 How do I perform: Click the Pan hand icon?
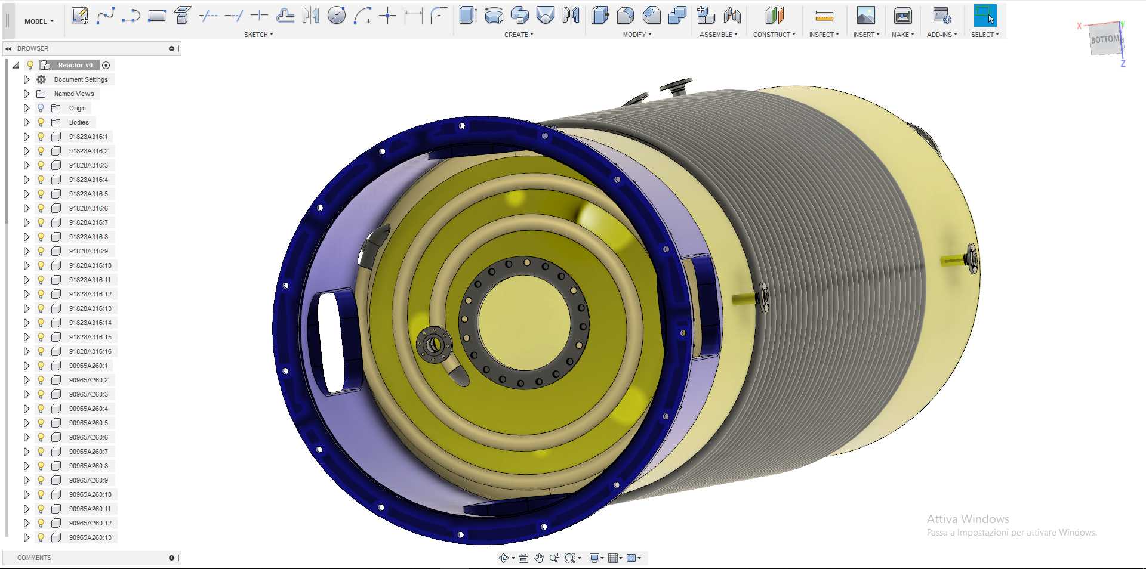pos(539,558)
